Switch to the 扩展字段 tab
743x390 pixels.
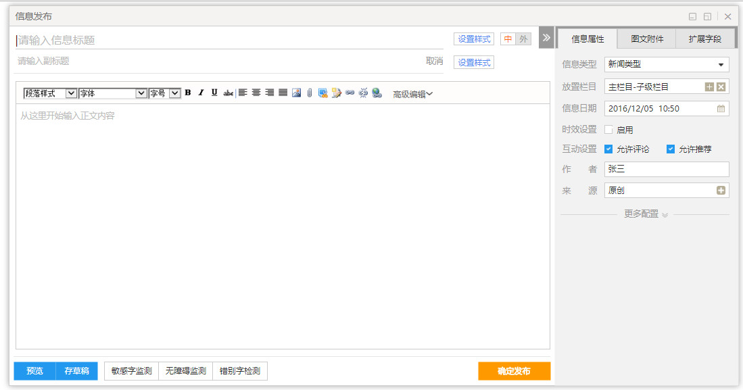pos(704,39)
